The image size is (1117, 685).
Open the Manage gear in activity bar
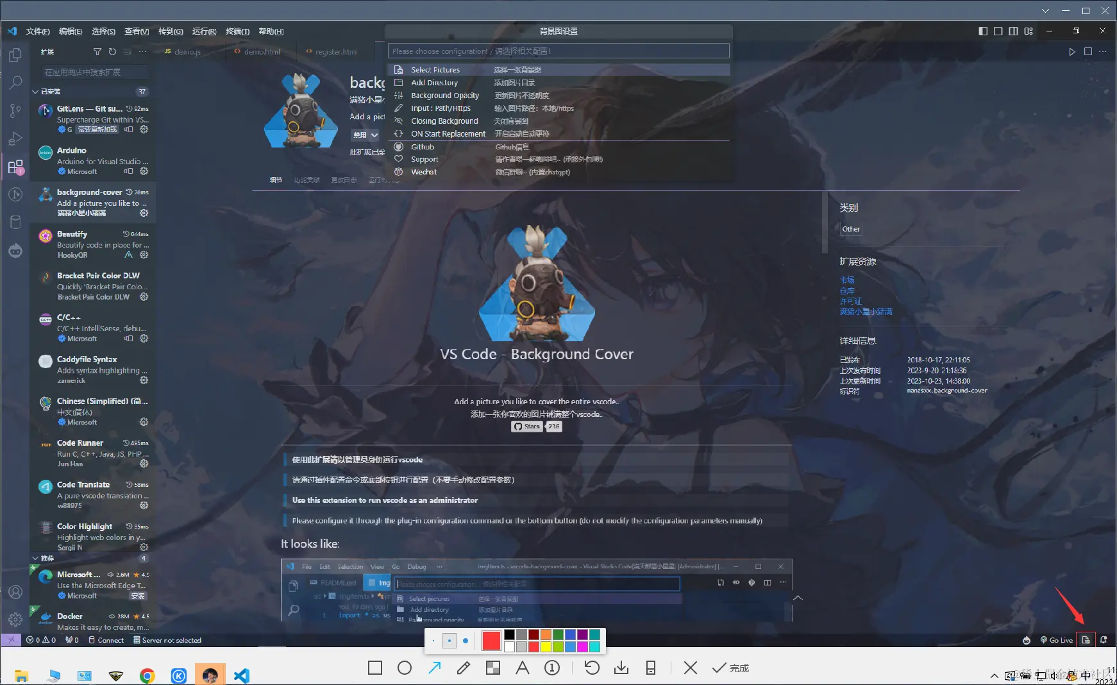pos(15,620)
